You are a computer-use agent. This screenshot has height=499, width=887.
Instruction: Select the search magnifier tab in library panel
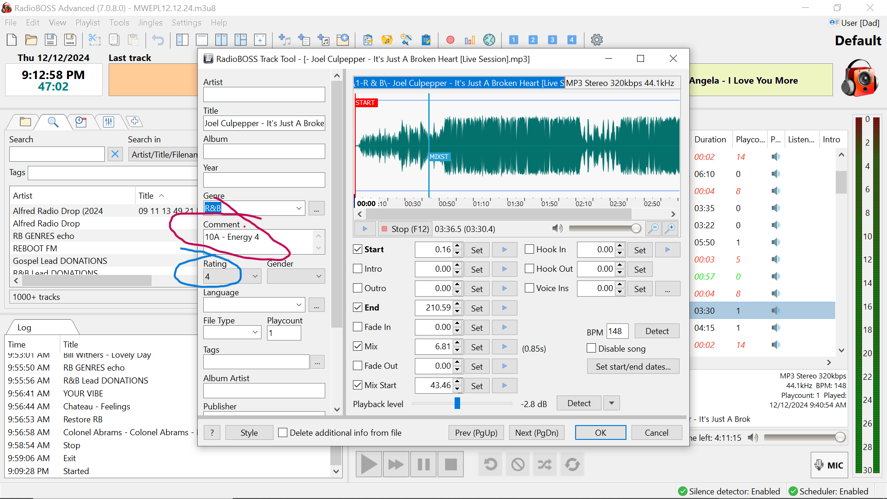tap(53, 122)
